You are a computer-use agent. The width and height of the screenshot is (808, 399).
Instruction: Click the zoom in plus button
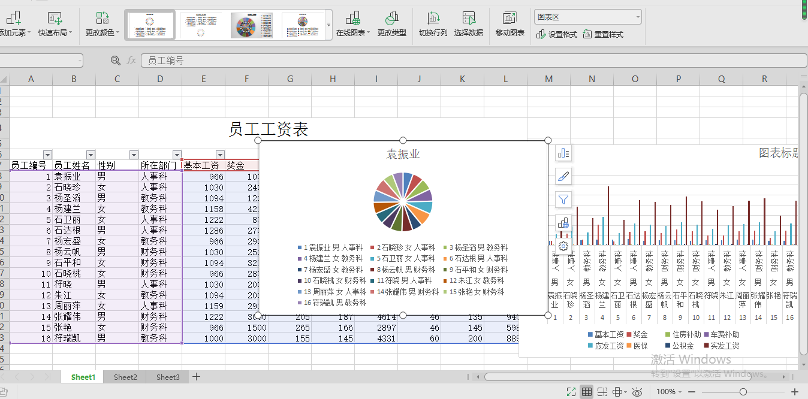click(x=795, y=392)
